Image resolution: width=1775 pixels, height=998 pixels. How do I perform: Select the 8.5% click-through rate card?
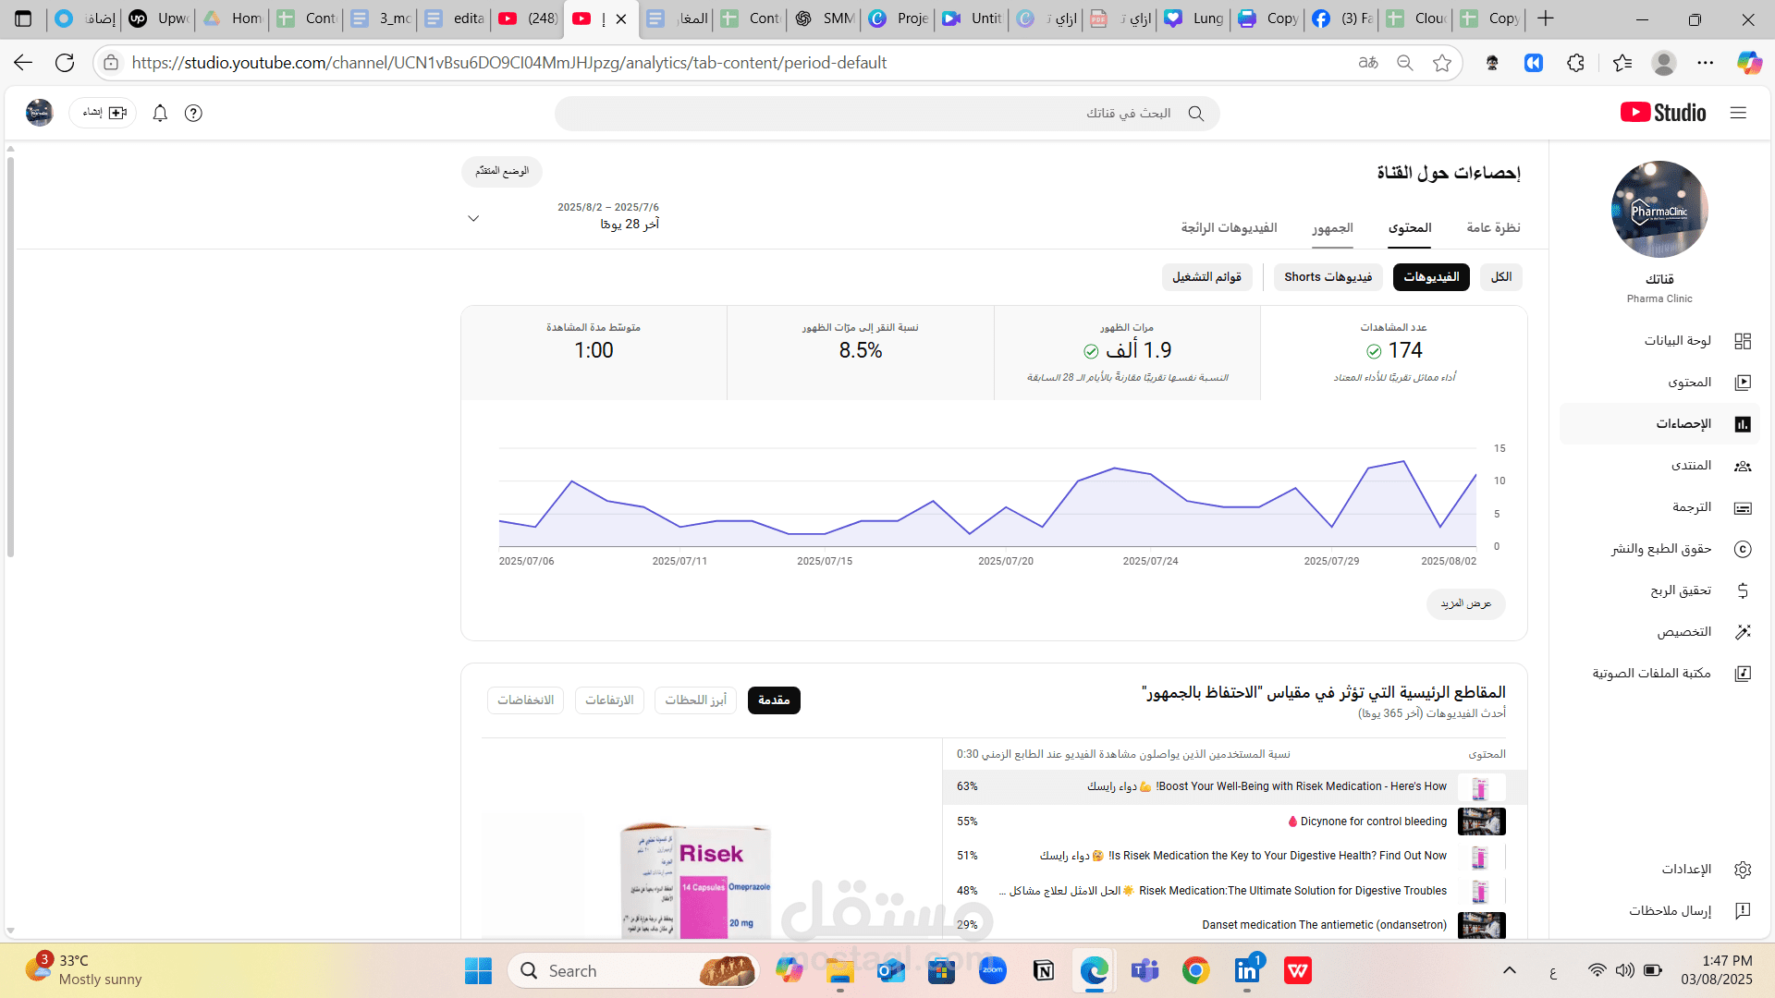(861, 353)
